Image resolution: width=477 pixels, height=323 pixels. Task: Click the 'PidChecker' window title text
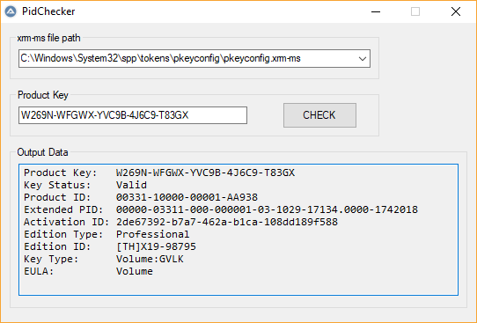coord(48,11)
